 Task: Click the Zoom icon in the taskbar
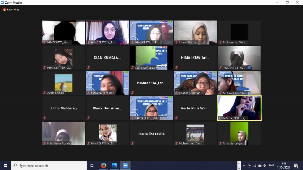click(x=125, y=166)
